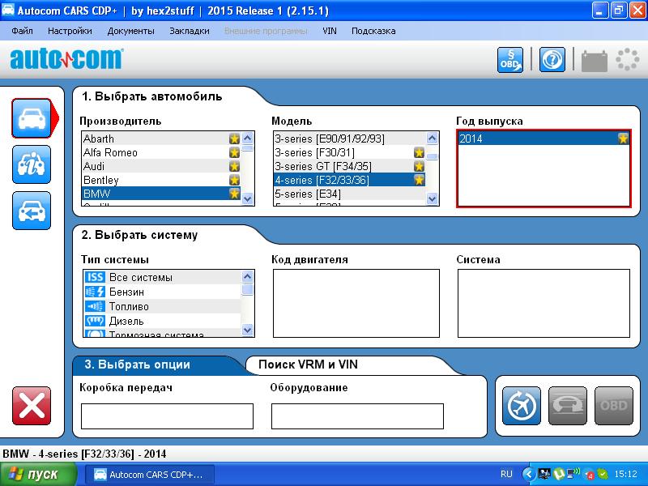Open the gearbox Коробка передач field
Image resolution: width=648 pixels, height=486 pixels.
[167, 416]
